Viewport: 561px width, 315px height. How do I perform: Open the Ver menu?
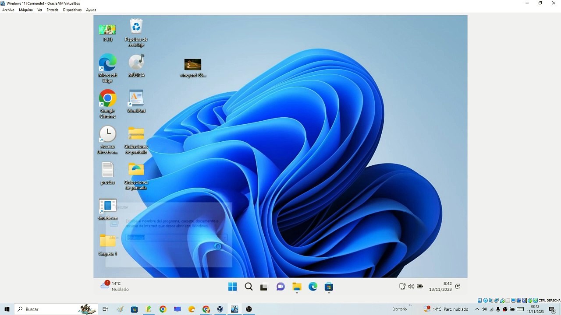click(x=39, y=10)
